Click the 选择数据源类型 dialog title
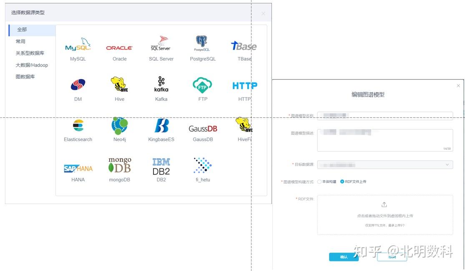The width and height of the screenshot is (465, 271). click(x=28, y=12)
